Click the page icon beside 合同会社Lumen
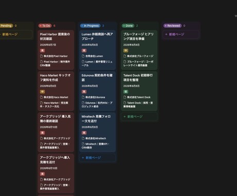Screen dimensions: 237x196 [83, 56]
